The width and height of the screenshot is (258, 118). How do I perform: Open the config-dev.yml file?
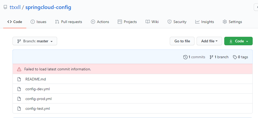click(x=37, y=89)
